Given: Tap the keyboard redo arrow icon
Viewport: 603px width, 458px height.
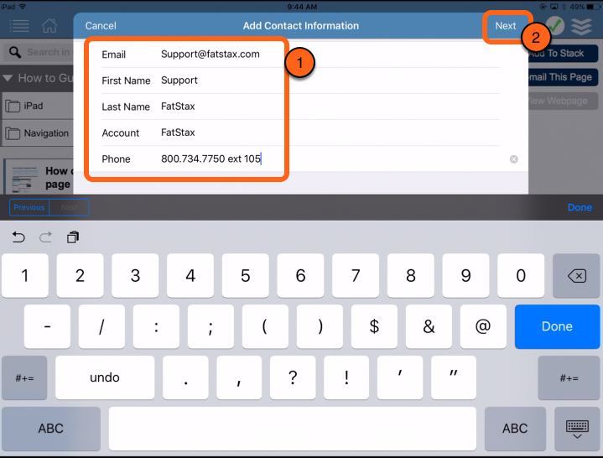Looking at the screenshot, I should [45, 237].
